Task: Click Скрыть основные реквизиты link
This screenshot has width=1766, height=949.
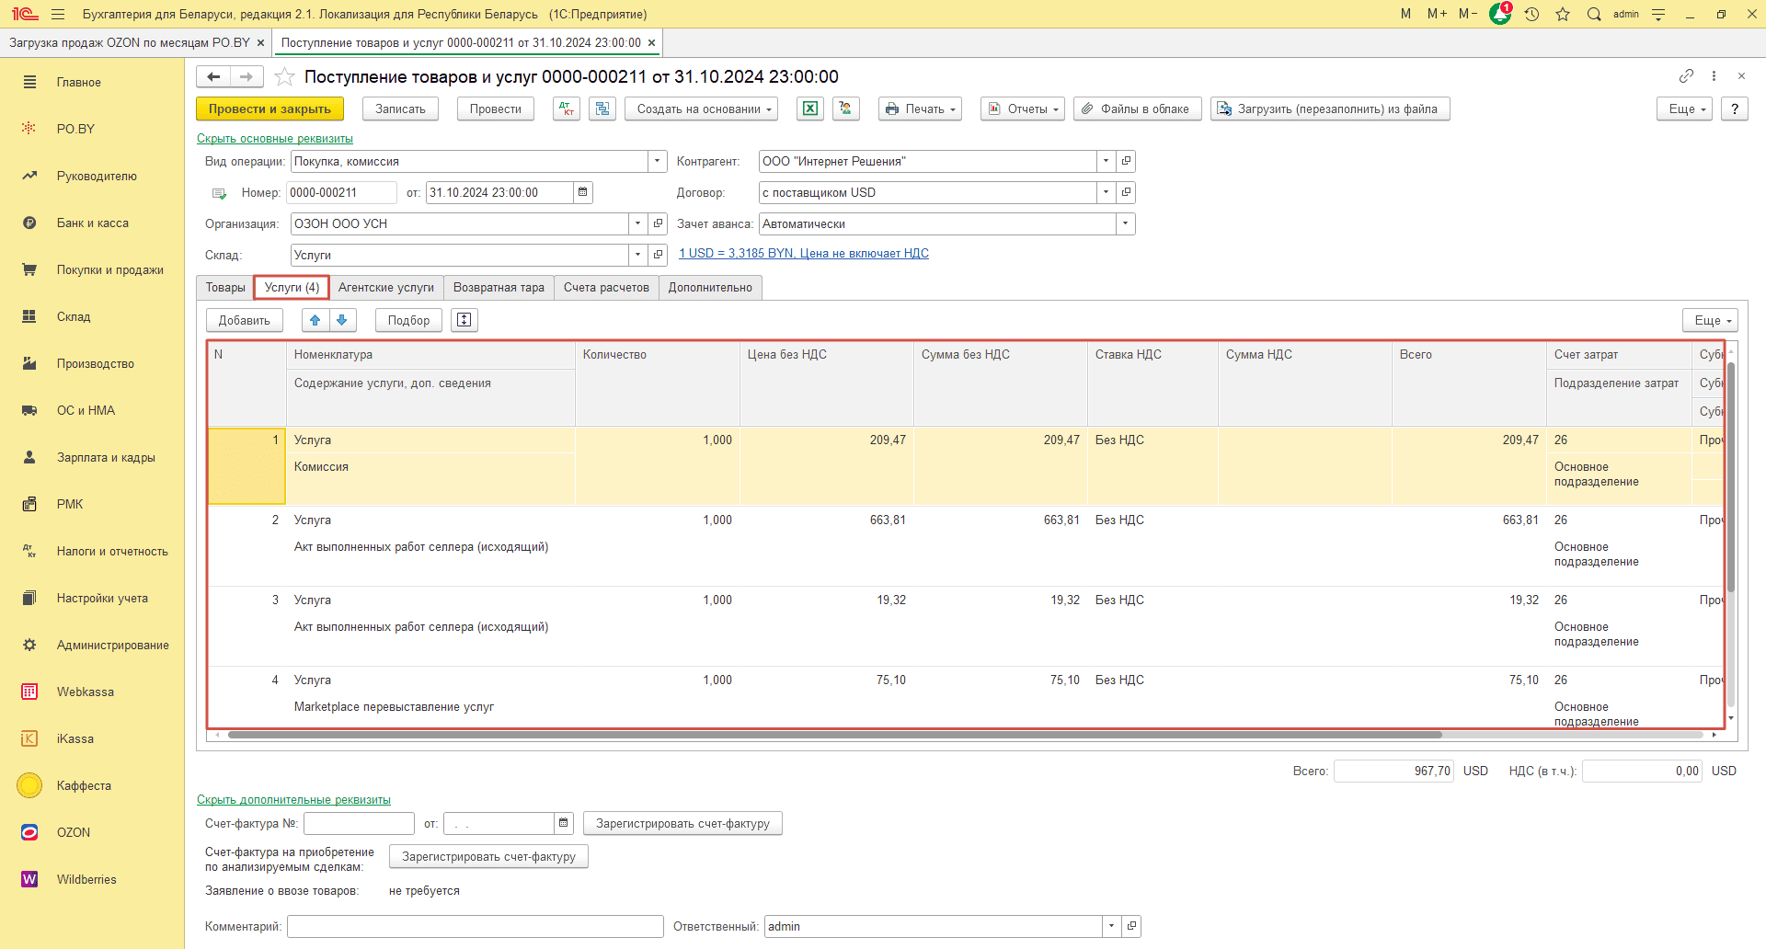Action: pos(275,138)
